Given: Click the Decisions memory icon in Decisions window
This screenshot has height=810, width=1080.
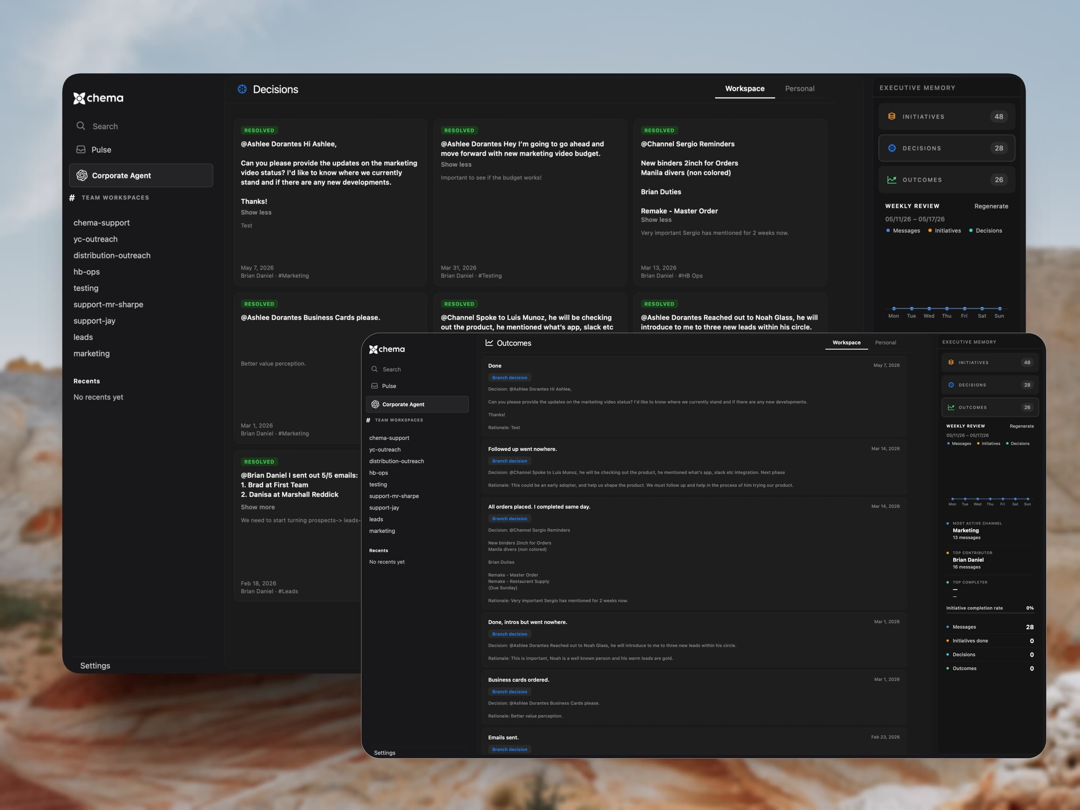Looking at the screenshot, I should pyautogui.click(x=891, y=148).
